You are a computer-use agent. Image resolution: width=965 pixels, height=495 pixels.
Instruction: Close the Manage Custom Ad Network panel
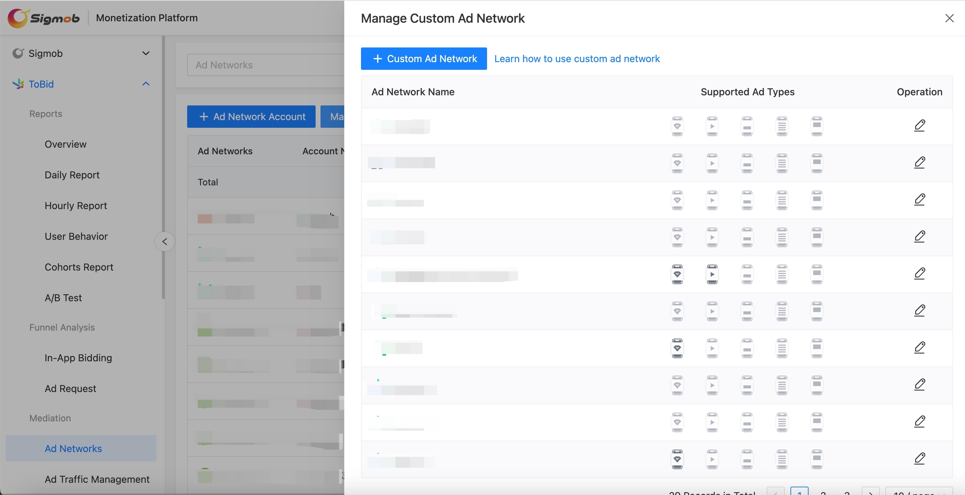point(949,18)
